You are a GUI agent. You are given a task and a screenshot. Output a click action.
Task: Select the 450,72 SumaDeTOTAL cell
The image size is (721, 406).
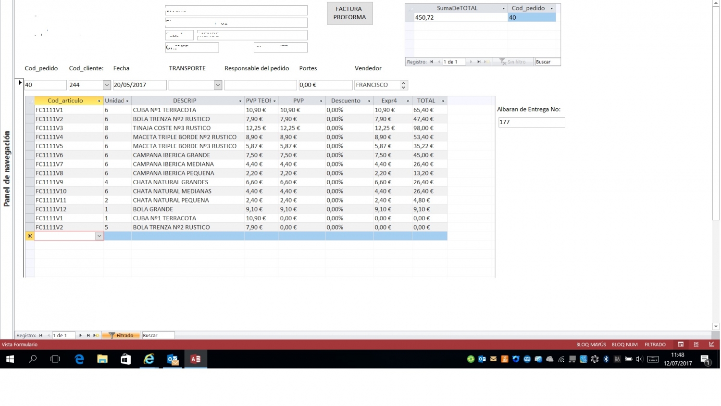(461, 17)
